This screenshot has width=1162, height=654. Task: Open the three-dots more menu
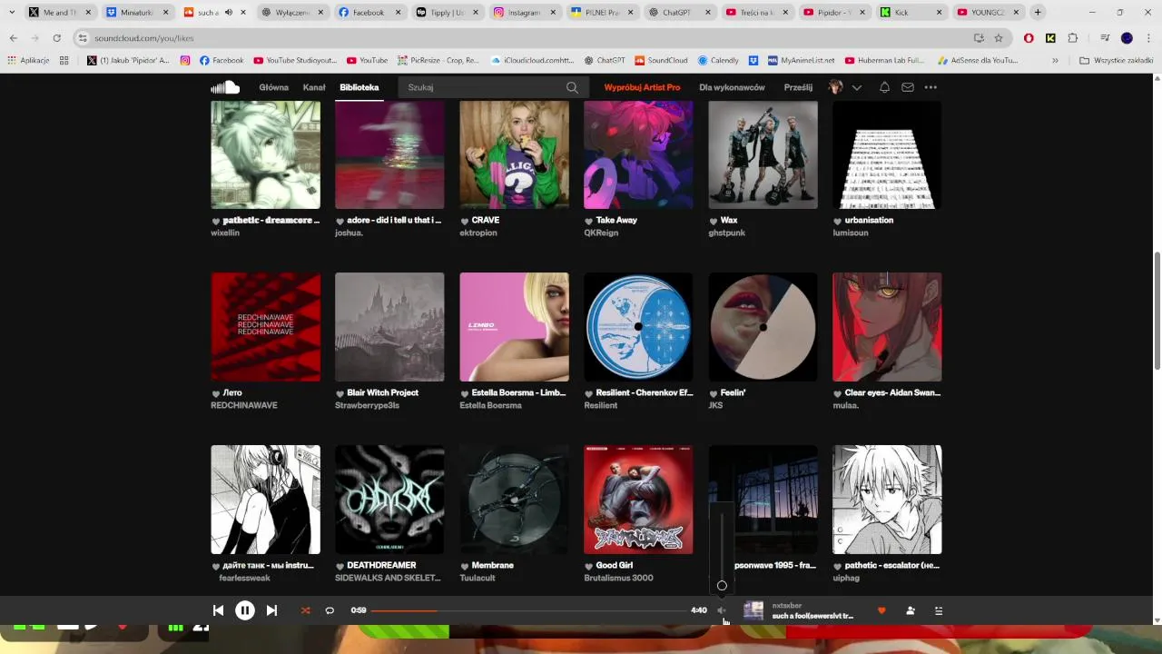[931, 87]
